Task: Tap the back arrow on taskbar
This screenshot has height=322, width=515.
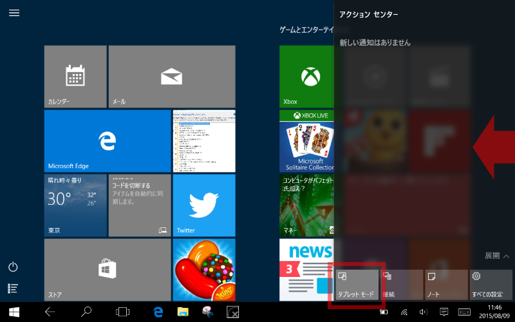Action: [x=50, y=312]
